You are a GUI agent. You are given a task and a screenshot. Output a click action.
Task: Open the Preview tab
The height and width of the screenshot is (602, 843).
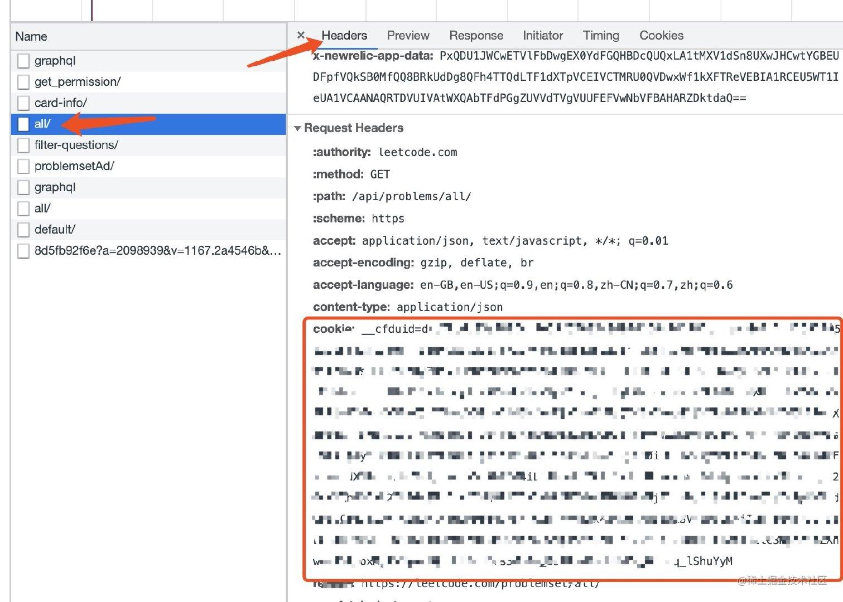(x=408, y=36)
